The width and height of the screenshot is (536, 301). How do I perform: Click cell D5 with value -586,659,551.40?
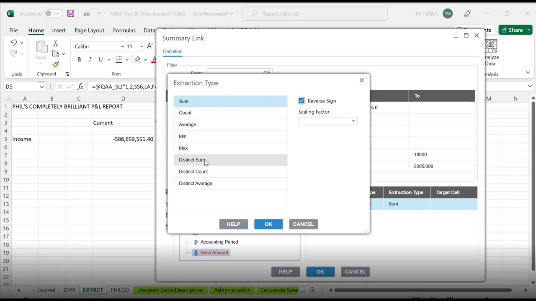coord(123,139)
